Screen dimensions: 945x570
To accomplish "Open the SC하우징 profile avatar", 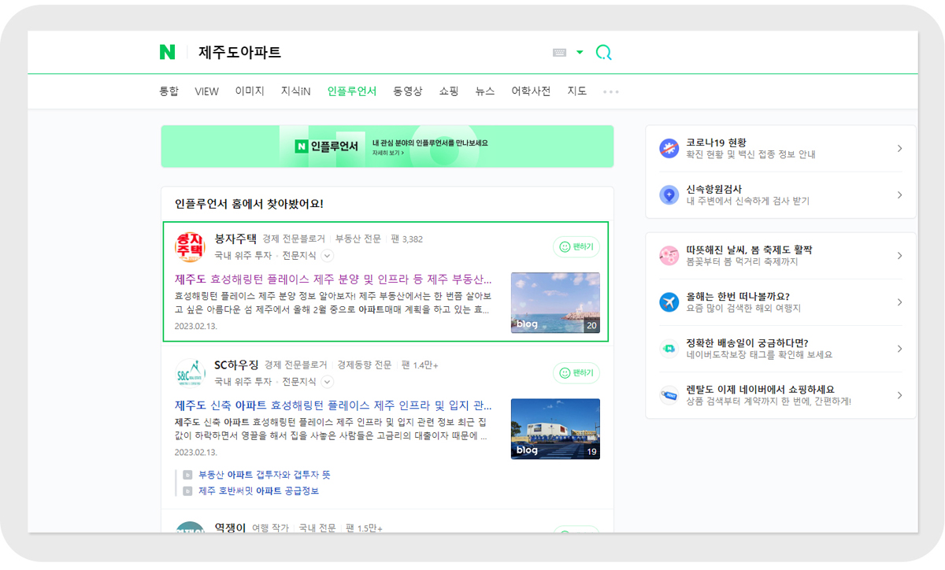I will [190, 373].
